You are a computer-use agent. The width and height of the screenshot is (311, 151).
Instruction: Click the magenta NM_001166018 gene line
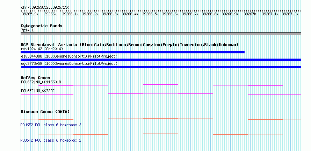pos(161,85)
